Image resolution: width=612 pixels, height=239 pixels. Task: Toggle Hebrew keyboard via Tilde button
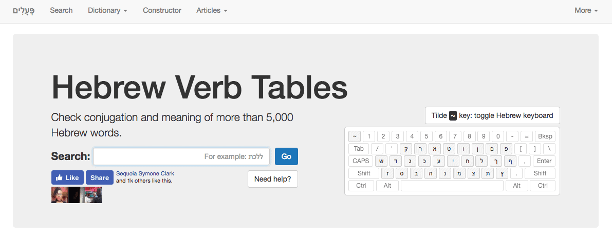(492, 115)
